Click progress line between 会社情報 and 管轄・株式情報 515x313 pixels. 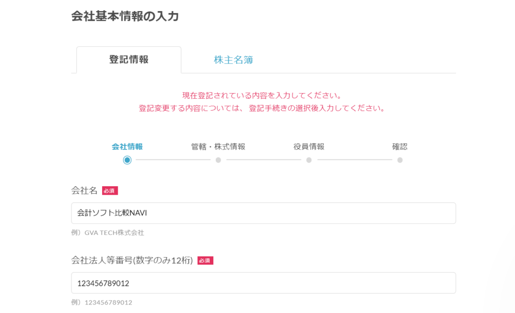(173, 160)
